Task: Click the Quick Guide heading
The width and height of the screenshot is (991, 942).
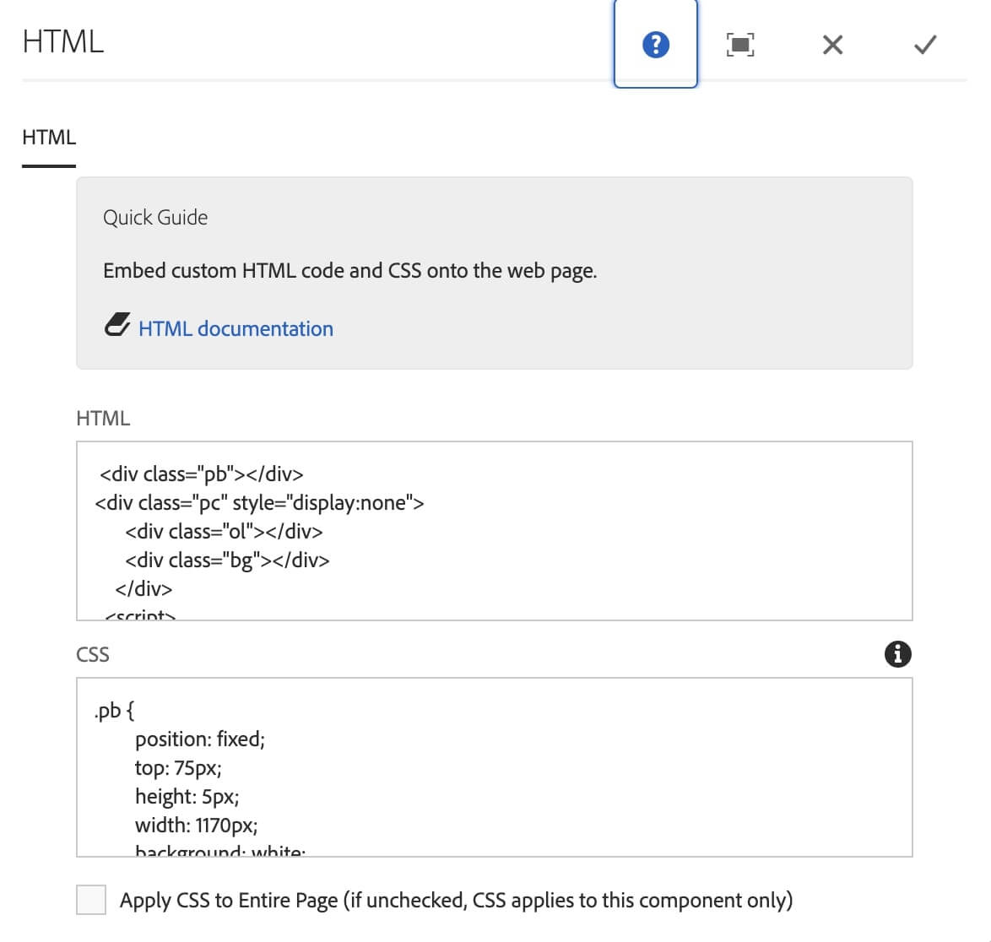Action: (x=155, y=218)
